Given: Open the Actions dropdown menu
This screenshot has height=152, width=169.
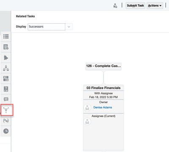Looking at the screenshot, I should pyautogui.click(x=155, y=5).
